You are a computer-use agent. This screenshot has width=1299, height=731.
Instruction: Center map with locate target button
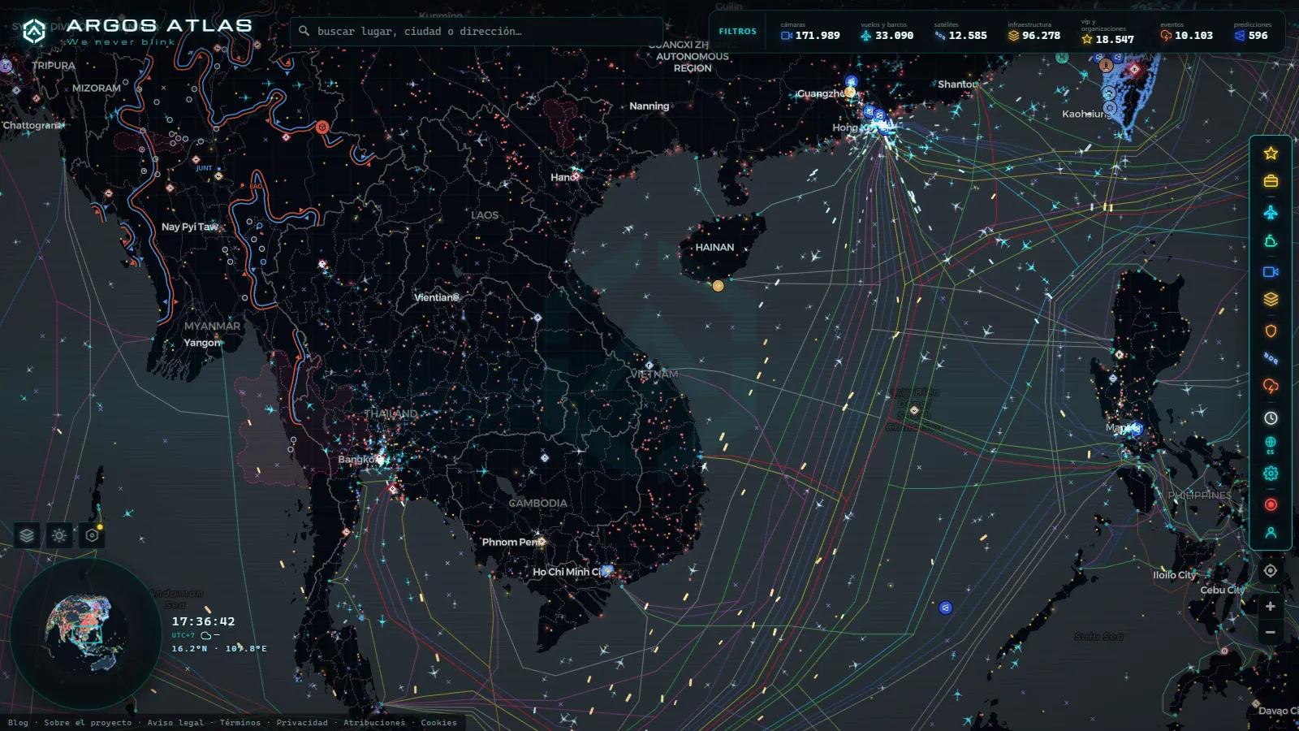(x=1271, y=571)
